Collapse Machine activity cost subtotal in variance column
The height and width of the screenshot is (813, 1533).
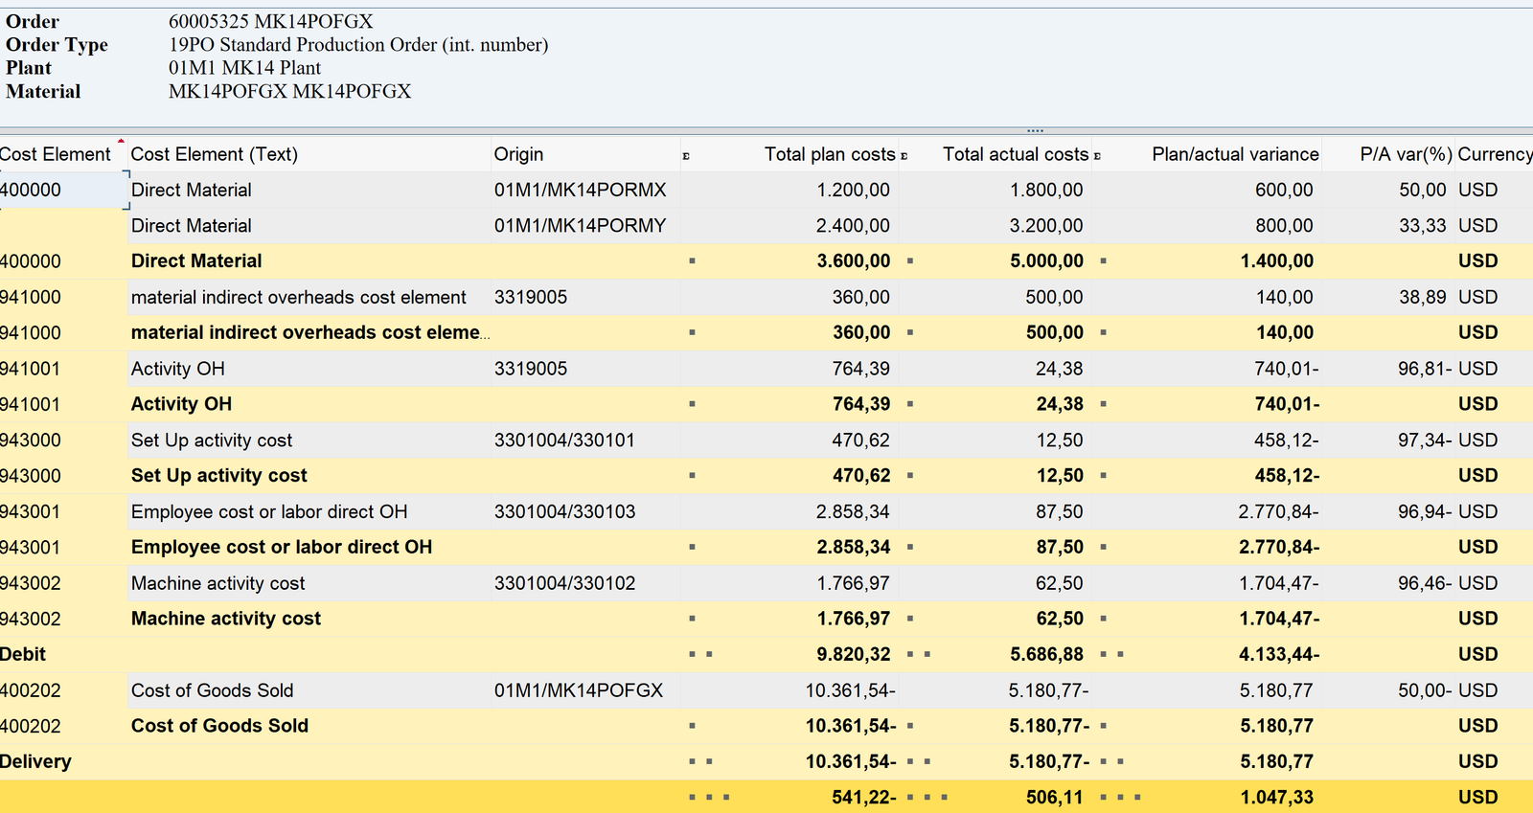(x=1103, y=619)
